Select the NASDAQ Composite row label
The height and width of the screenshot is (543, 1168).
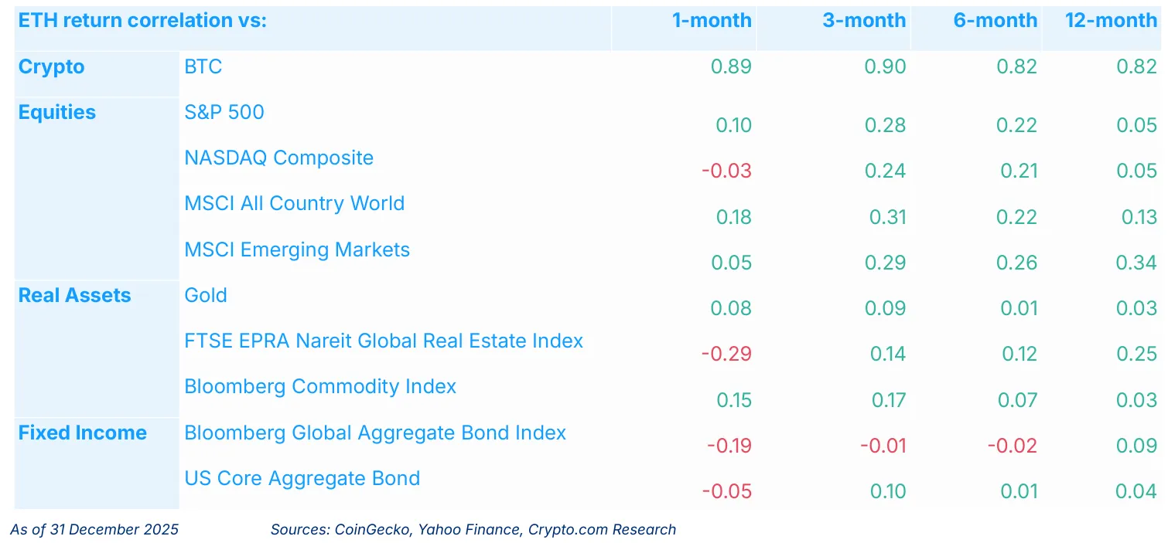[279, 158]
